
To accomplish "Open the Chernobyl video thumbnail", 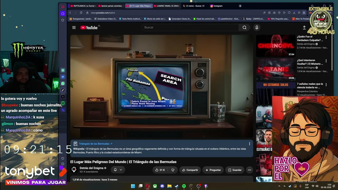I will point(275,46).
